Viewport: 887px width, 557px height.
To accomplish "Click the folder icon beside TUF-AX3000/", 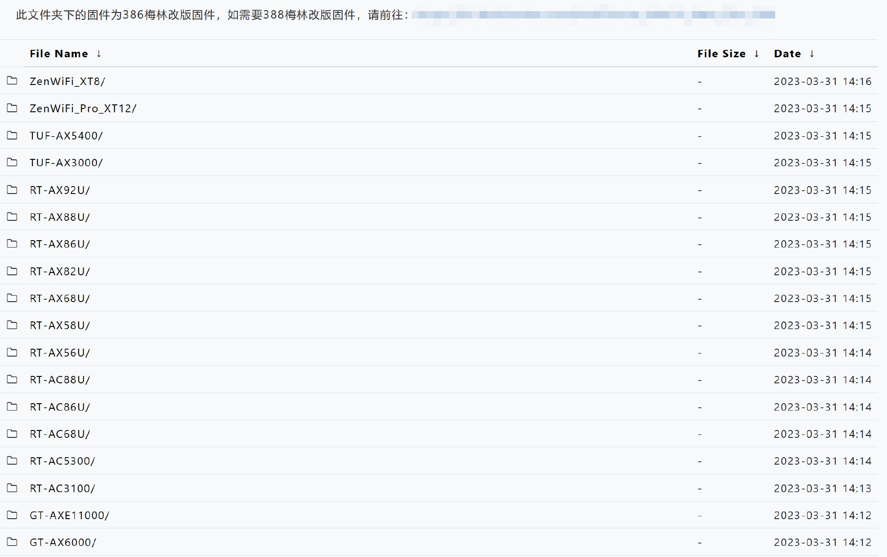I will pos(12,162).
